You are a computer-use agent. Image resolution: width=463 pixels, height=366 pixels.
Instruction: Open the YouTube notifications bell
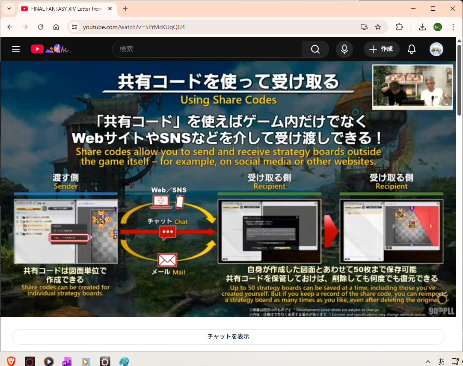(412, 49)
